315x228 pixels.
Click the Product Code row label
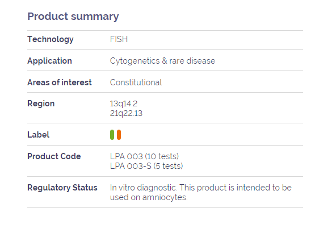54,156
